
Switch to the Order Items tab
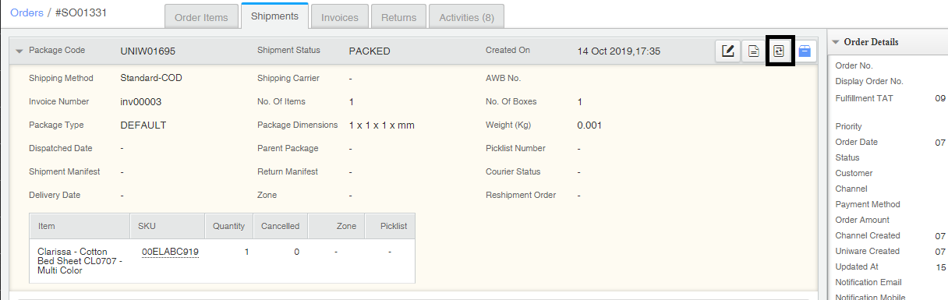(x=201, y=17)
